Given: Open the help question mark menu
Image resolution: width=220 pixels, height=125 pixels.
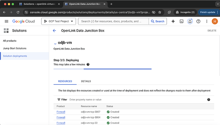Looking at the screenshot, I should coord(198,21).
